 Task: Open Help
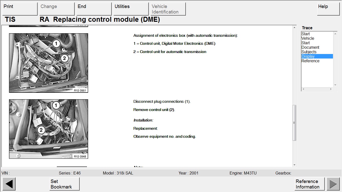(x=328, y=9)
